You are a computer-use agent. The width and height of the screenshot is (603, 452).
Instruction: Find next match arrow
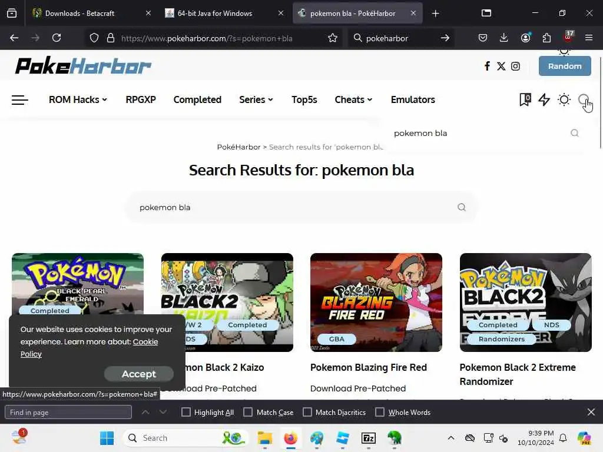(x=163, y=412)
